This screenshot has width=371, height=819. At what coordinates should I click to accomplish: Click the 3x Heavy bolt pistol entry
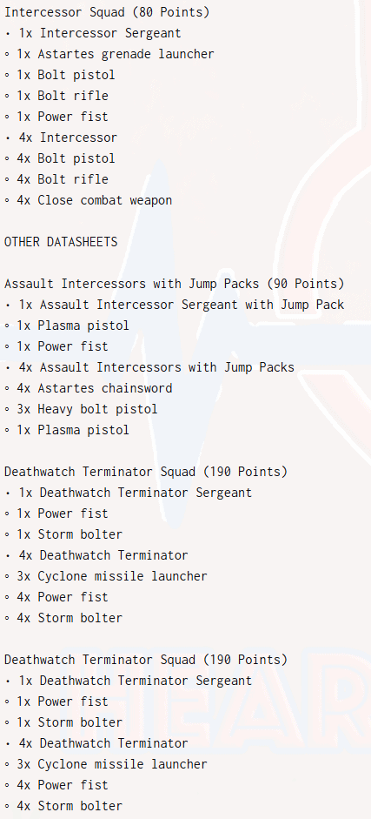tap(82, 409)
